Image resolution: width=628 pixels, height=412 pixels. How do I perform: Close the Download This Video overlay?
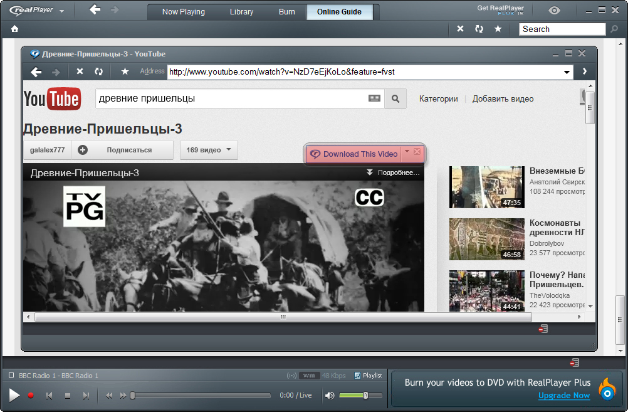point(417,152)
